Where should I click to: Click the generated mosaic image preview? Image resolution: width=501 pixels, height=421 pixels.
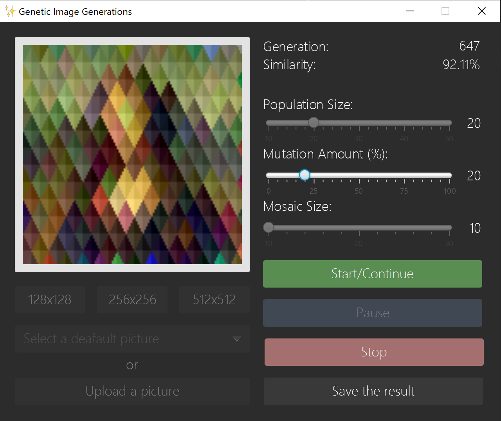(132, 155)
